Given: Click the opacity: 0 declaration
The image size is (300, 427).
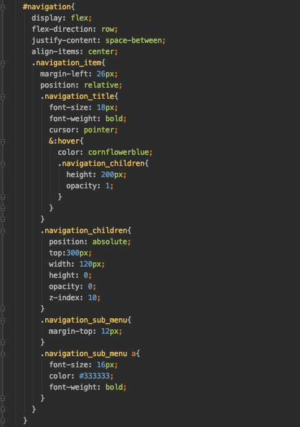Looking at the screenshot, I should pos(73,287).
